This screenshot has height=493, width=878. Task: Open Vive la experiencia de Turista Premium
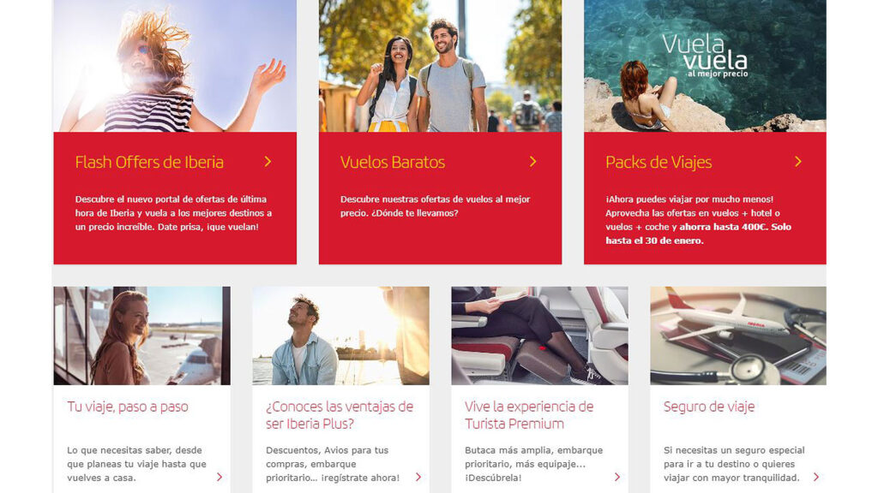(529, 415)
